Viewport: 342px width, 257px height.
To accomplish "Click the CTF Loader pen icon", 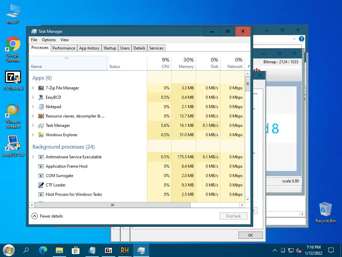I will point(41,185).
